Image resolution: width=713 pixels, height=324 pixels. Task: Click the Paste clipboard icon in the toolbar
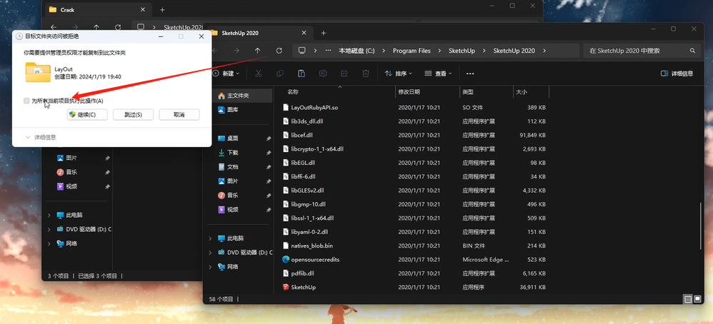[x=301, y=74]
